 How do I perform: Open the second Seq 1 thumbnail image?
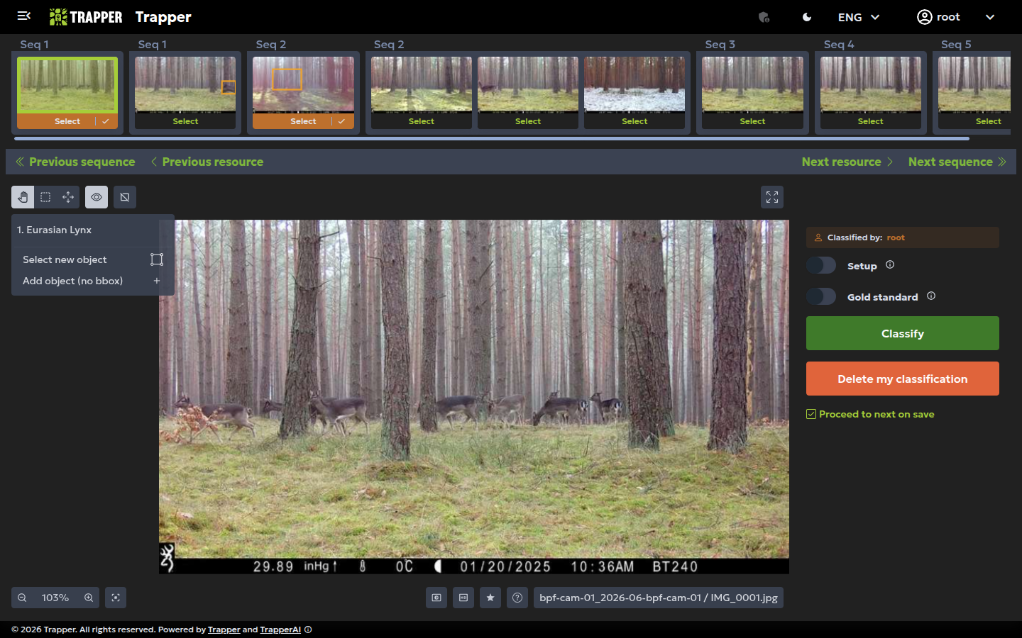185,85
